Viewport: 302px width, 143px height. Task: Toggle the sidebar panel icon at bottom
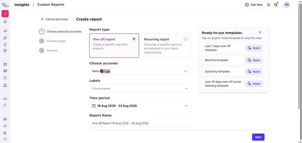[x=5, y=139]
